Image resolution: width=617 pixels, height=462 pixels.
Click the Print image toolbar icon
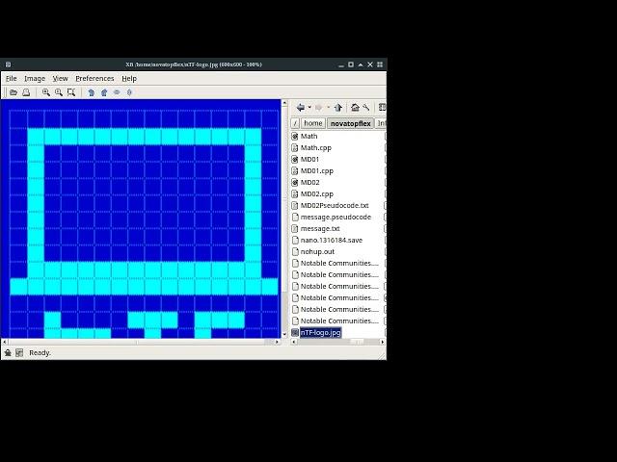point(26,92)
